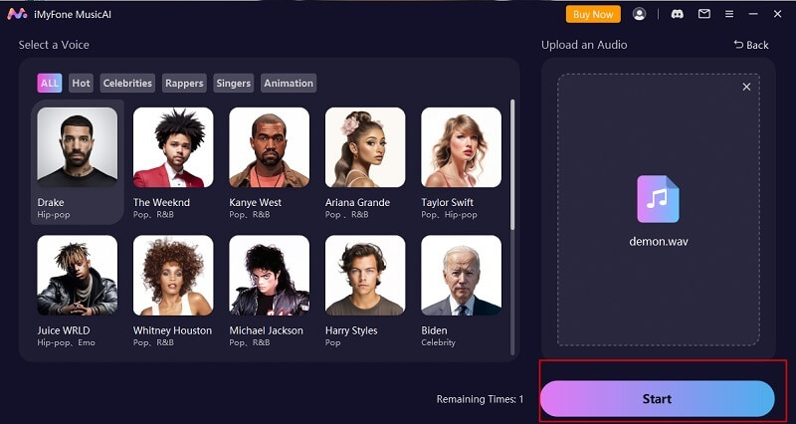
Task: Click the Michael Jackson name label
Action: [266, 330]
